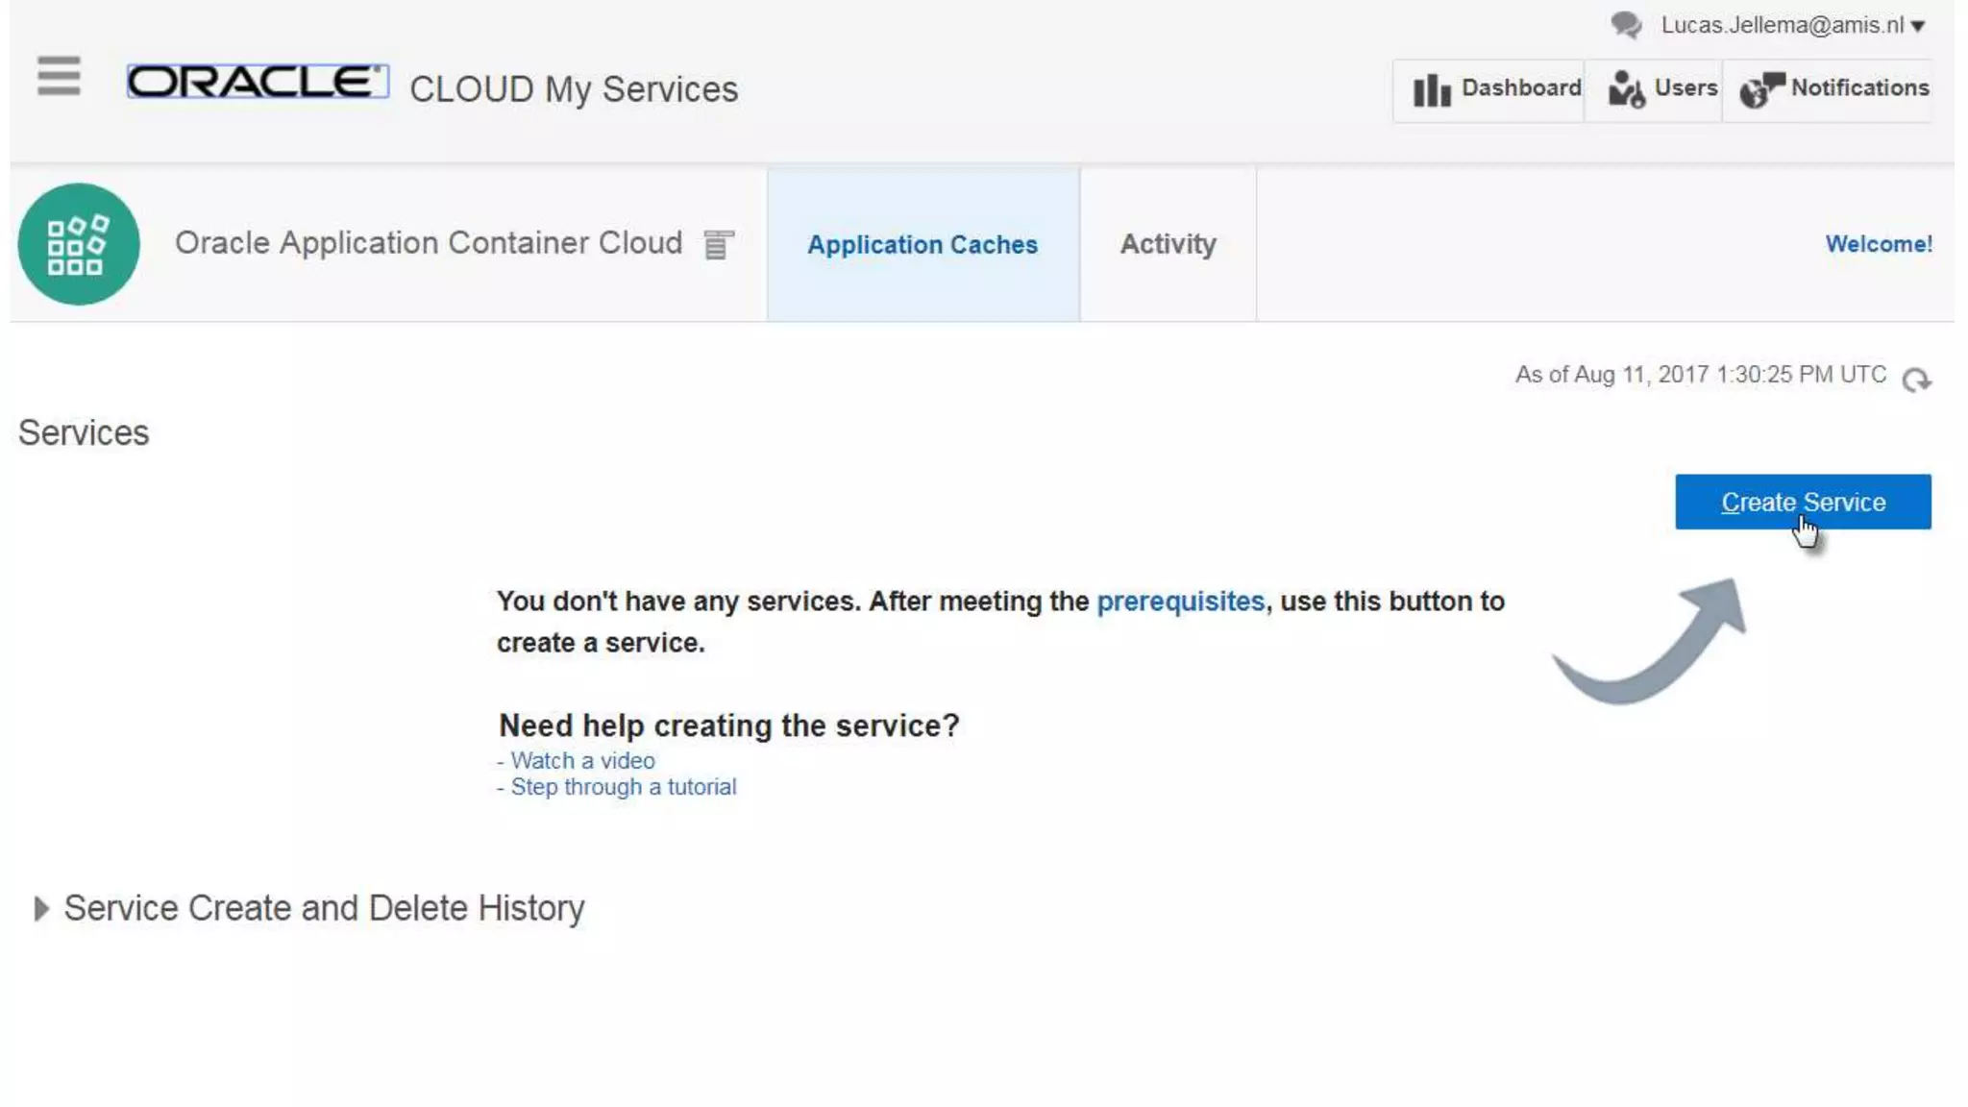Viewport: 1968px width, 1107px height.
Task: Refresh the services list timestamp
Action: (1916, 380)
